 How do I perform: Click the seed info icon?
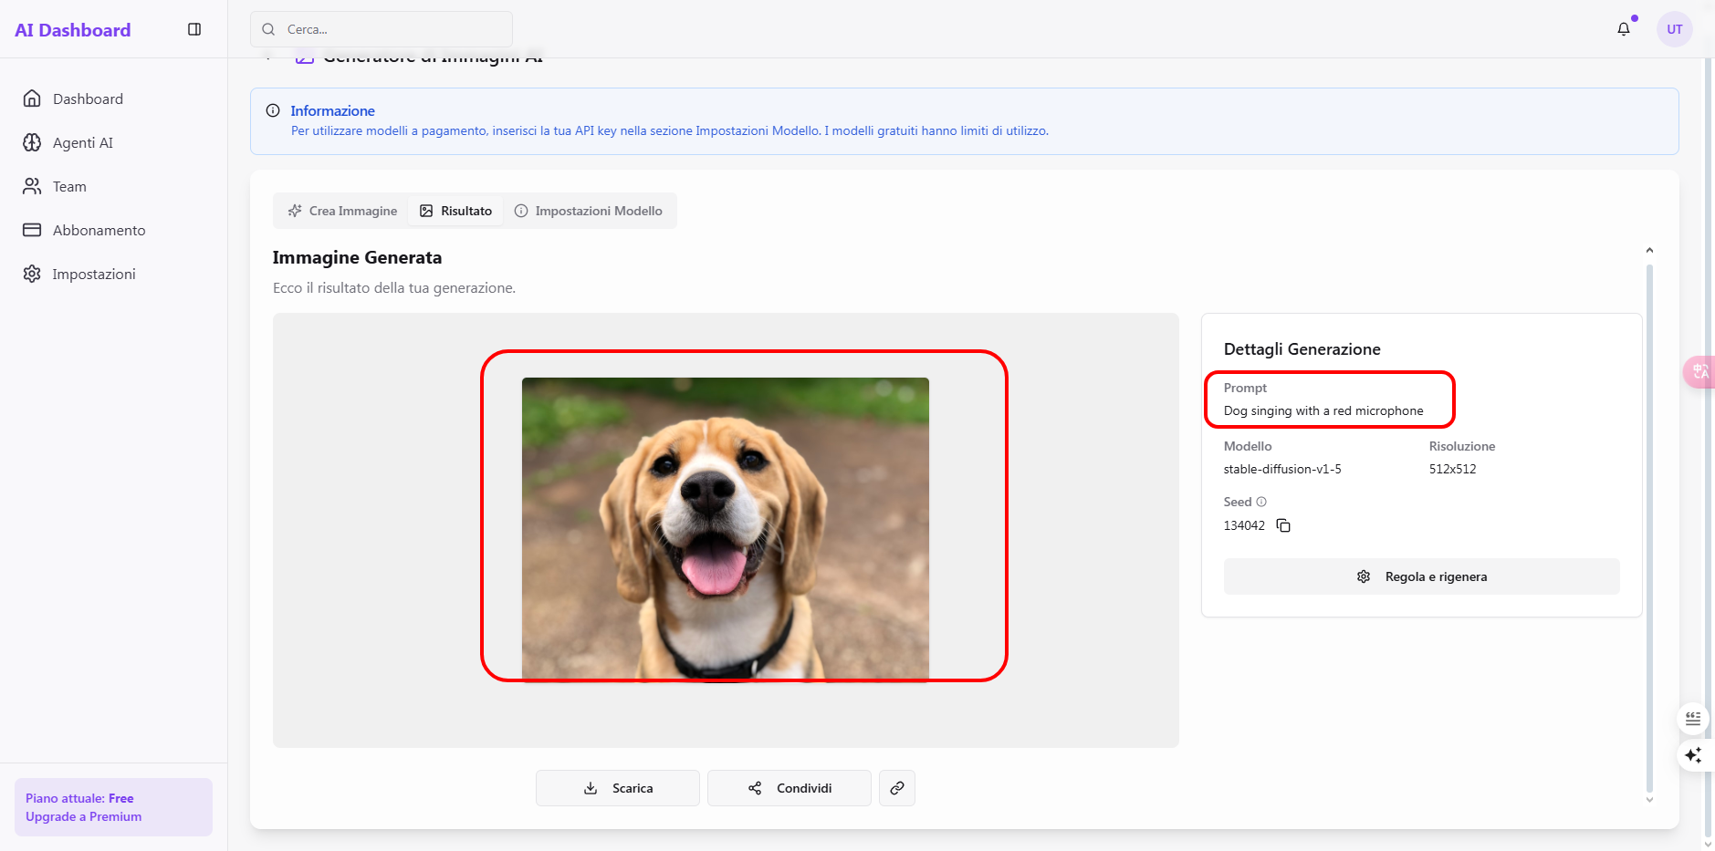coord(1261,502)
